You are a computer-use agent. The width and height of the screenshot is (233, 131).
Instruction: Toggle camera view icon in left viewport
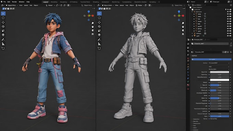click(93, 30)
